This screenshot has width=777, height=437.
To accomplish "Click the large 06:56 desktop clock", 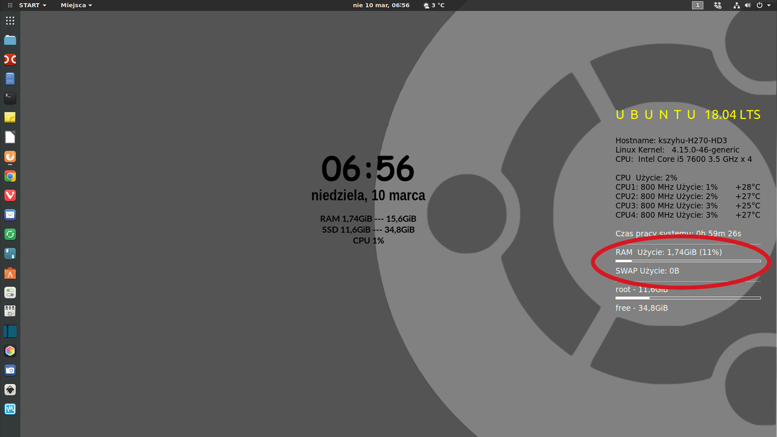I will (368, 169).
